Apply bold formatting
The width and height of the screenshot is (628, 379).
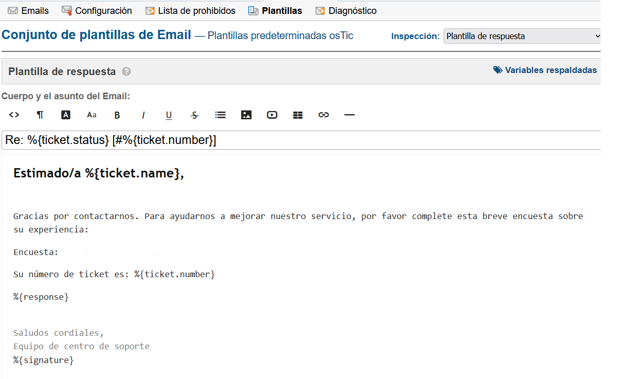[x=117, y=115]
